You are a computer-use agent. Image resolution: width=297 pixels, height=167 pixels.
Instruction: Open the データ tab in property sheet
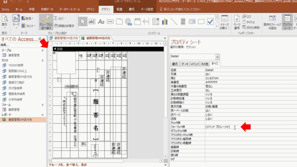pos(185,64)
